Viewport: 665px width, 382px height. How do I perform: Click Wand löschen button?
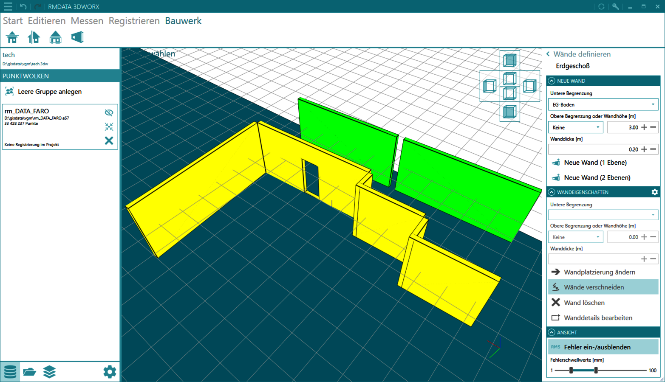tap(584, 303)
